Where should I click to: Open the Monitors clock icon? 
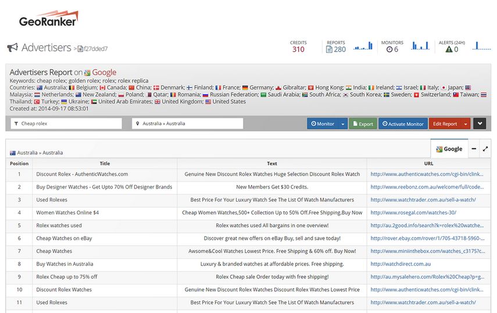(389, 49)
